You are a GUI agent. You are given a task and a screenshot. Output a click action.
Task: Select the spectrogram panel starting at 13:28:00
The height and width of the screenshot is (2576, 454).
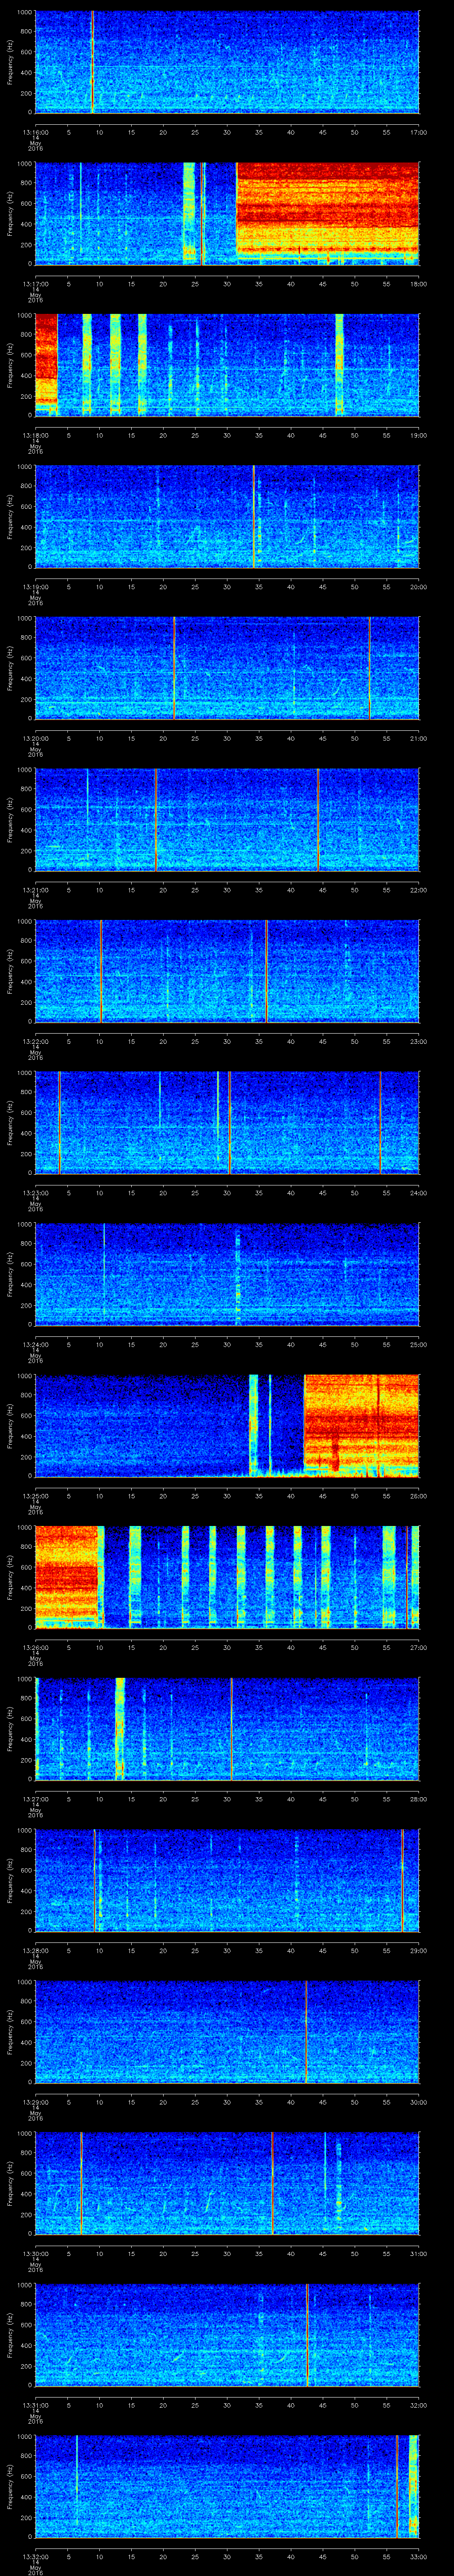click(x=227, y=1881)
